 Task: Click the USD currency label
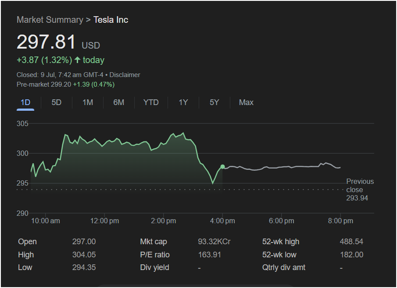coord(91,46)
